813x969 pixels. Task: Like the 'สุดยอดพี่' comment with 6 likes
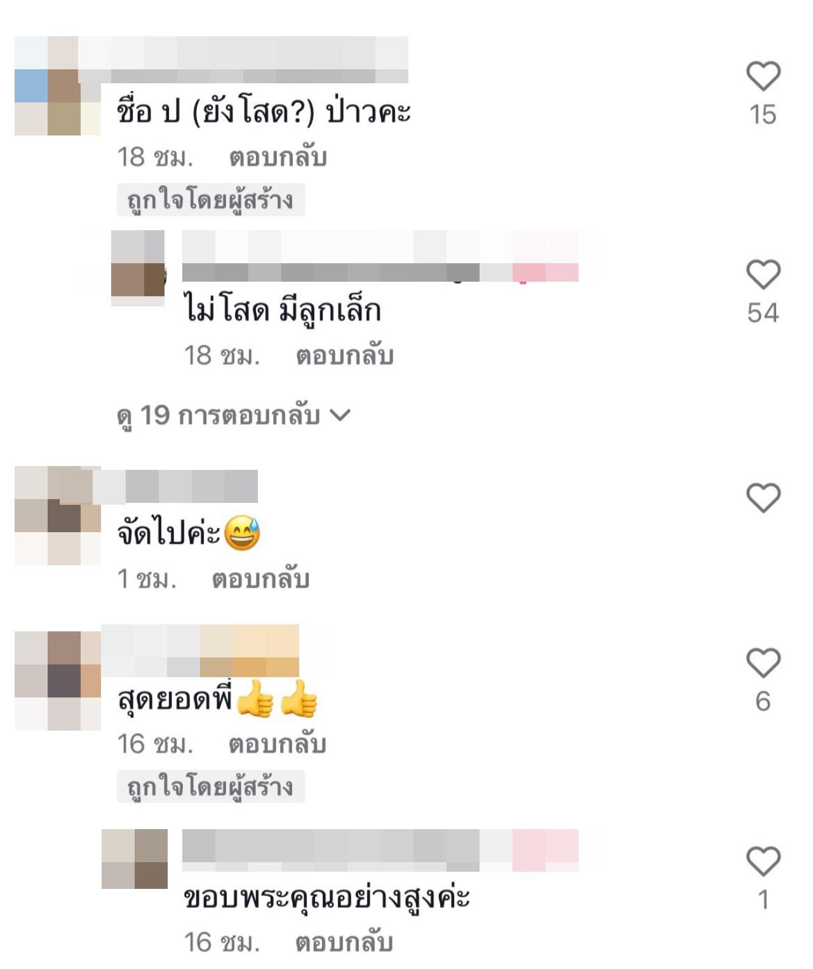click(x=763, y=663)
